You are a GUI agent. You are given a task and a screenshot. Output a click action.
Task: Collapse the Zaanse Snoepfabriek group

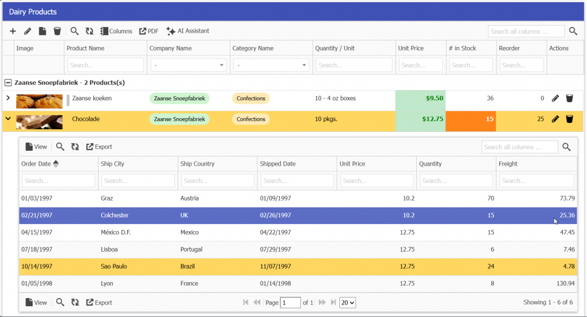[8, 83]
